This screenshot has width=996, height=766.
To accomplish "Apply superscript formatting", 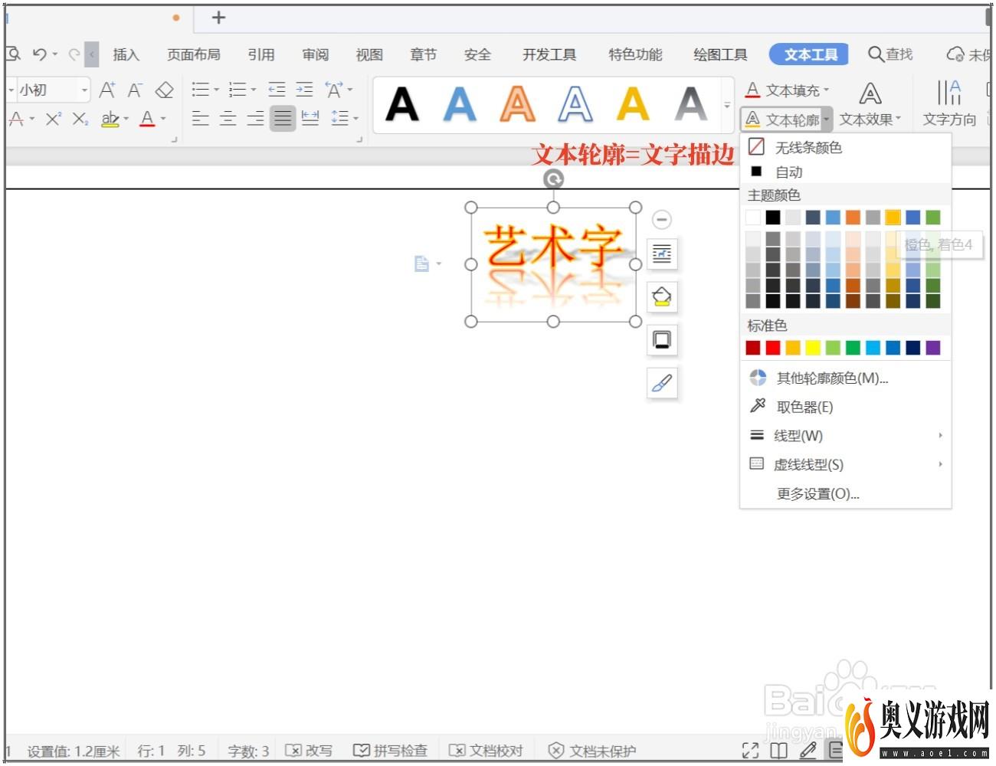I will pyautogui.click(x=53, y=119).
